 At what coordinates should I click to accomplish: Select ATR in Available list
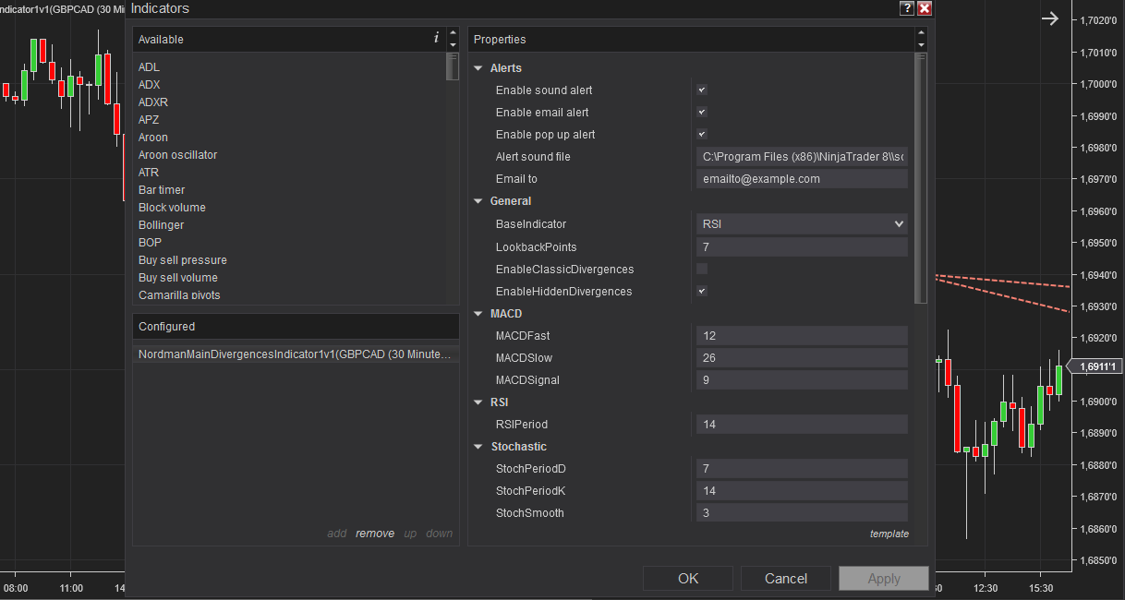149,173
